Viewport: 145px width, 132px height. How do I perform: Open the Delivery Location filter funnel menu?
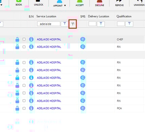point(101,24)
